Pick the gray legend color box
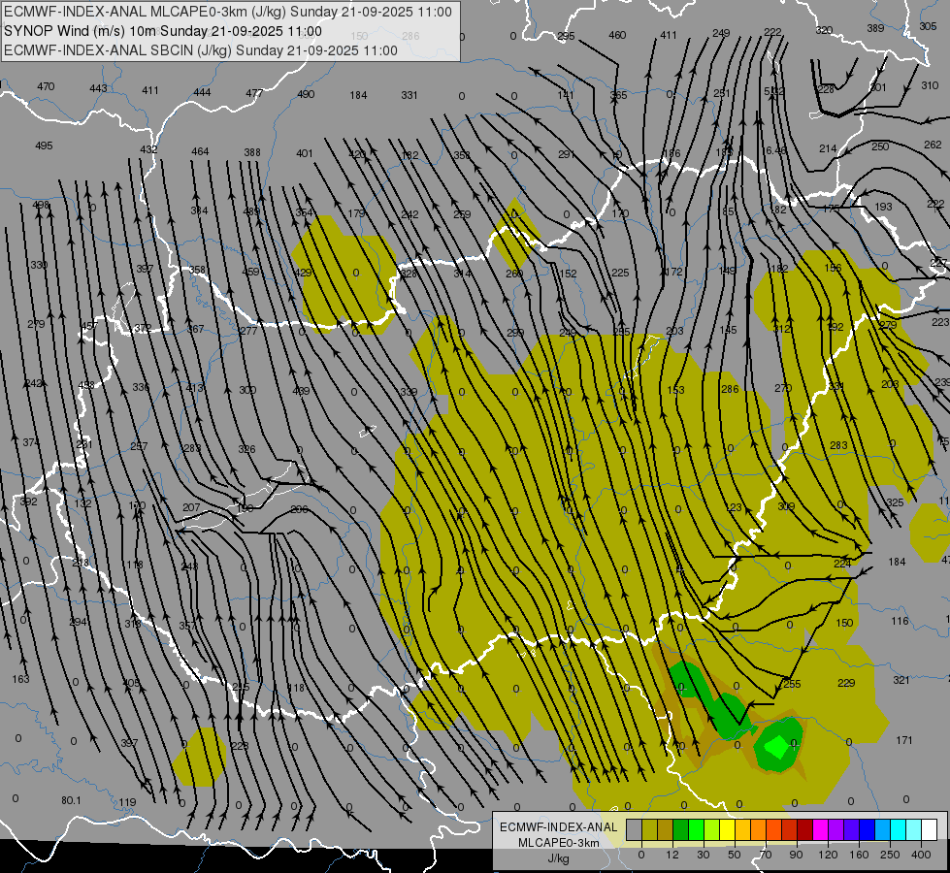950x873 pixels. pos(635,829)
